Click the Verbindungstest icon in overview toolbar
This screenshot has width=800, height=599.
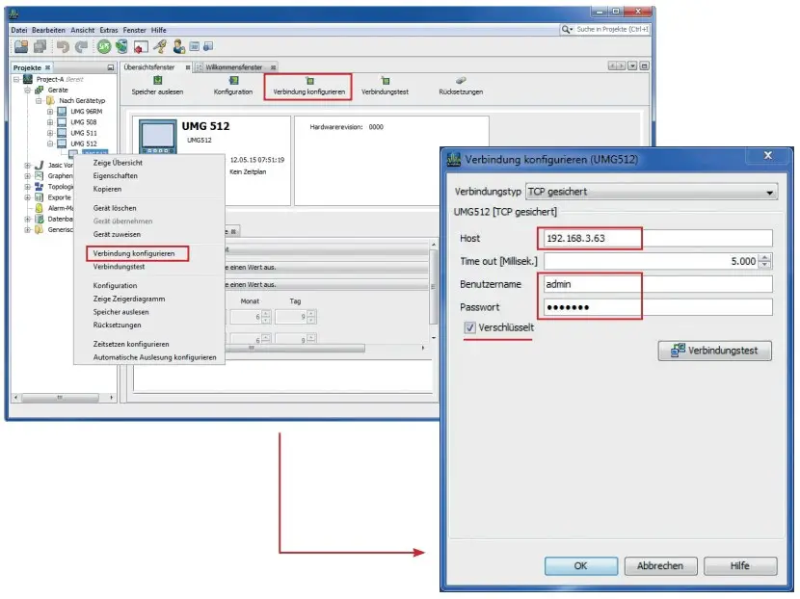(386, 80)
